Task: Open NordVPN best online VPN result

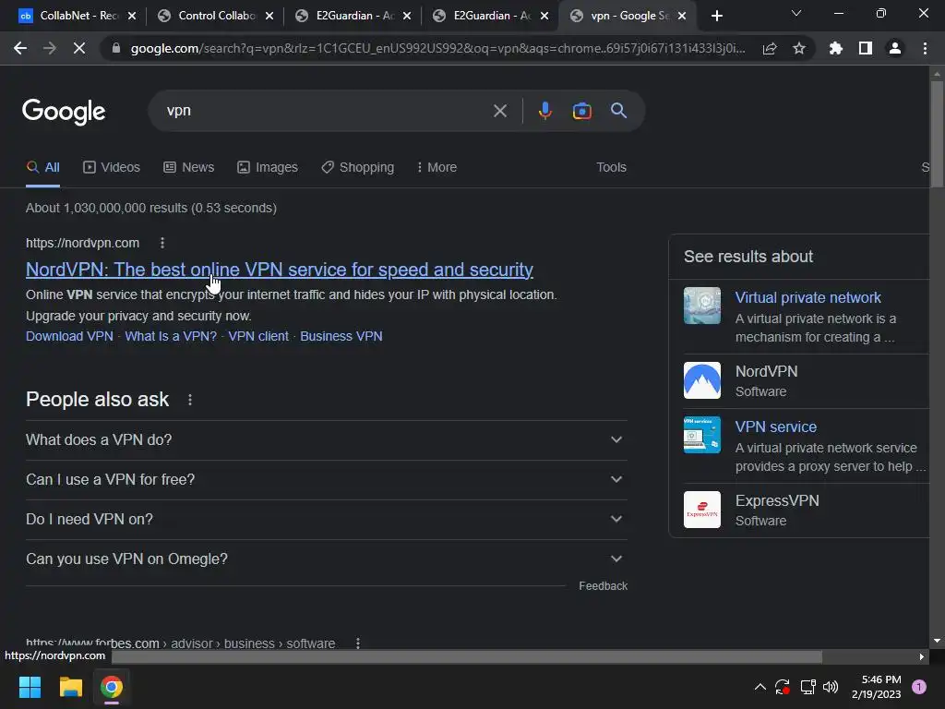Action: coord(279,270)
